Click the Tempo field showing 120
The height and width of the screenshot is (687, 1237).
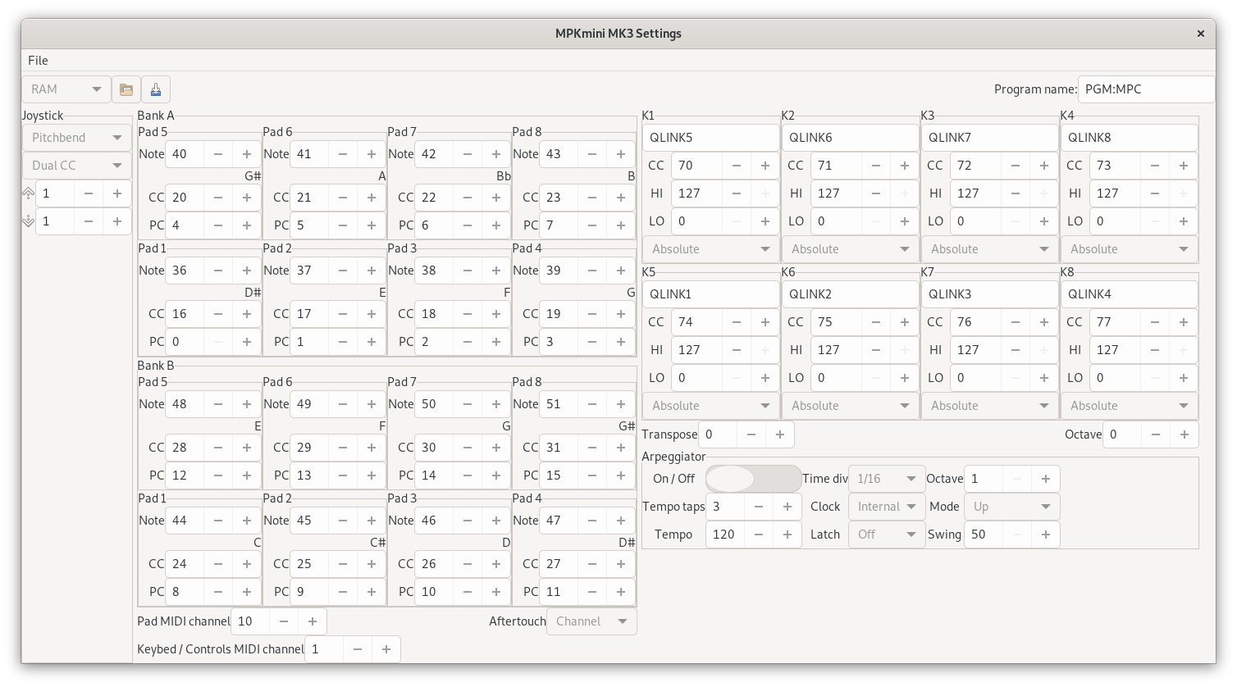pyautogui.click(x=725, y=535)
